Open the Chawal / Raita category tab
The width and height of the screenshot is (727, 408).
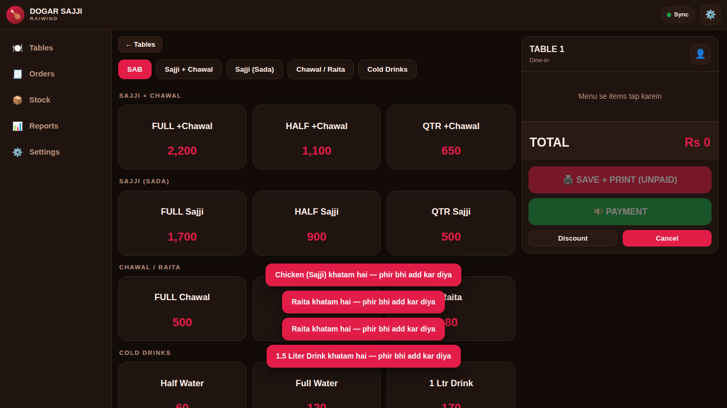[320, 69]
